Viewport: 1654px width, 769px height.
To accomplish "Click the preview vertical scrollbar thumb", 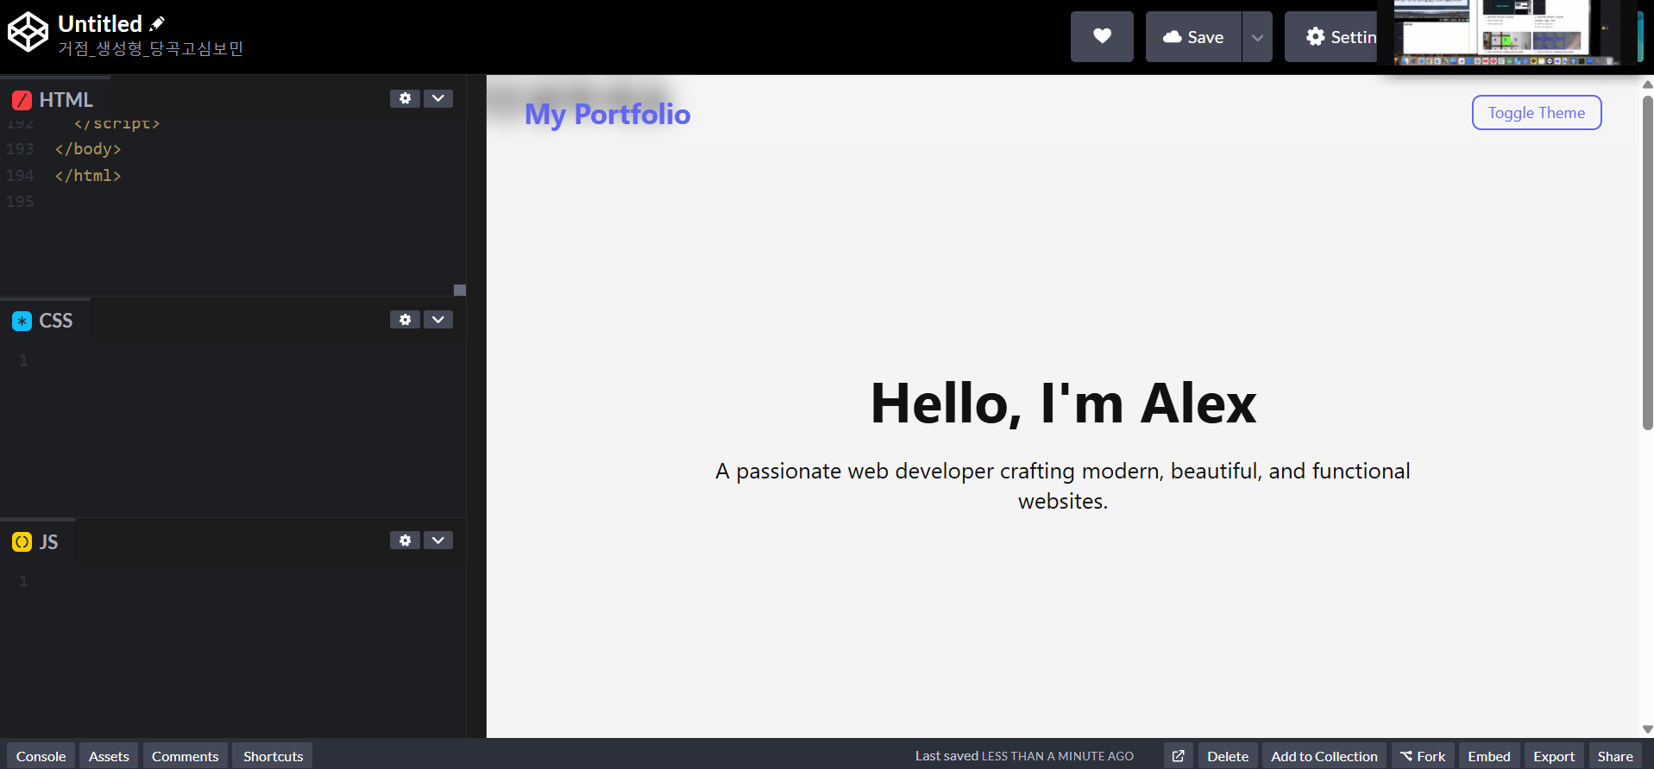I will [1647, 262].
